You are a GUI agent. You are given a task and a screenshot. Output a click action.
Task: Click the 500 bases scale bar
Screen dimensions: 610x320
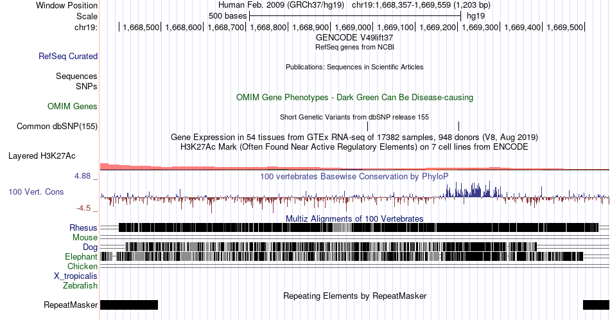355,16
